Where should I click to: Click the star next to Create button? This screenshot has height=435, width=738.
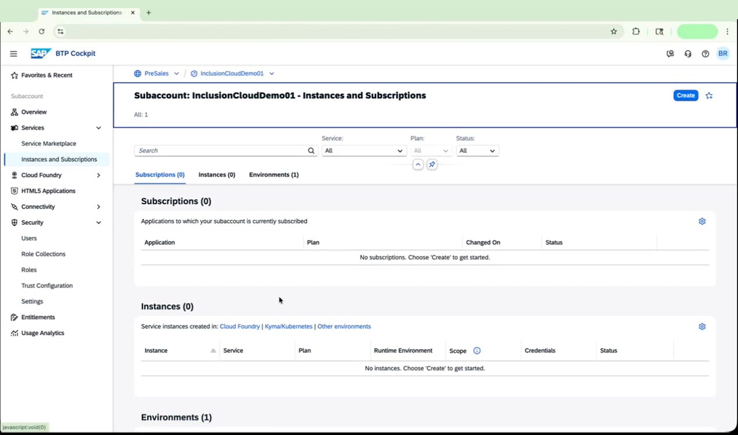click(x=709, y=95)
